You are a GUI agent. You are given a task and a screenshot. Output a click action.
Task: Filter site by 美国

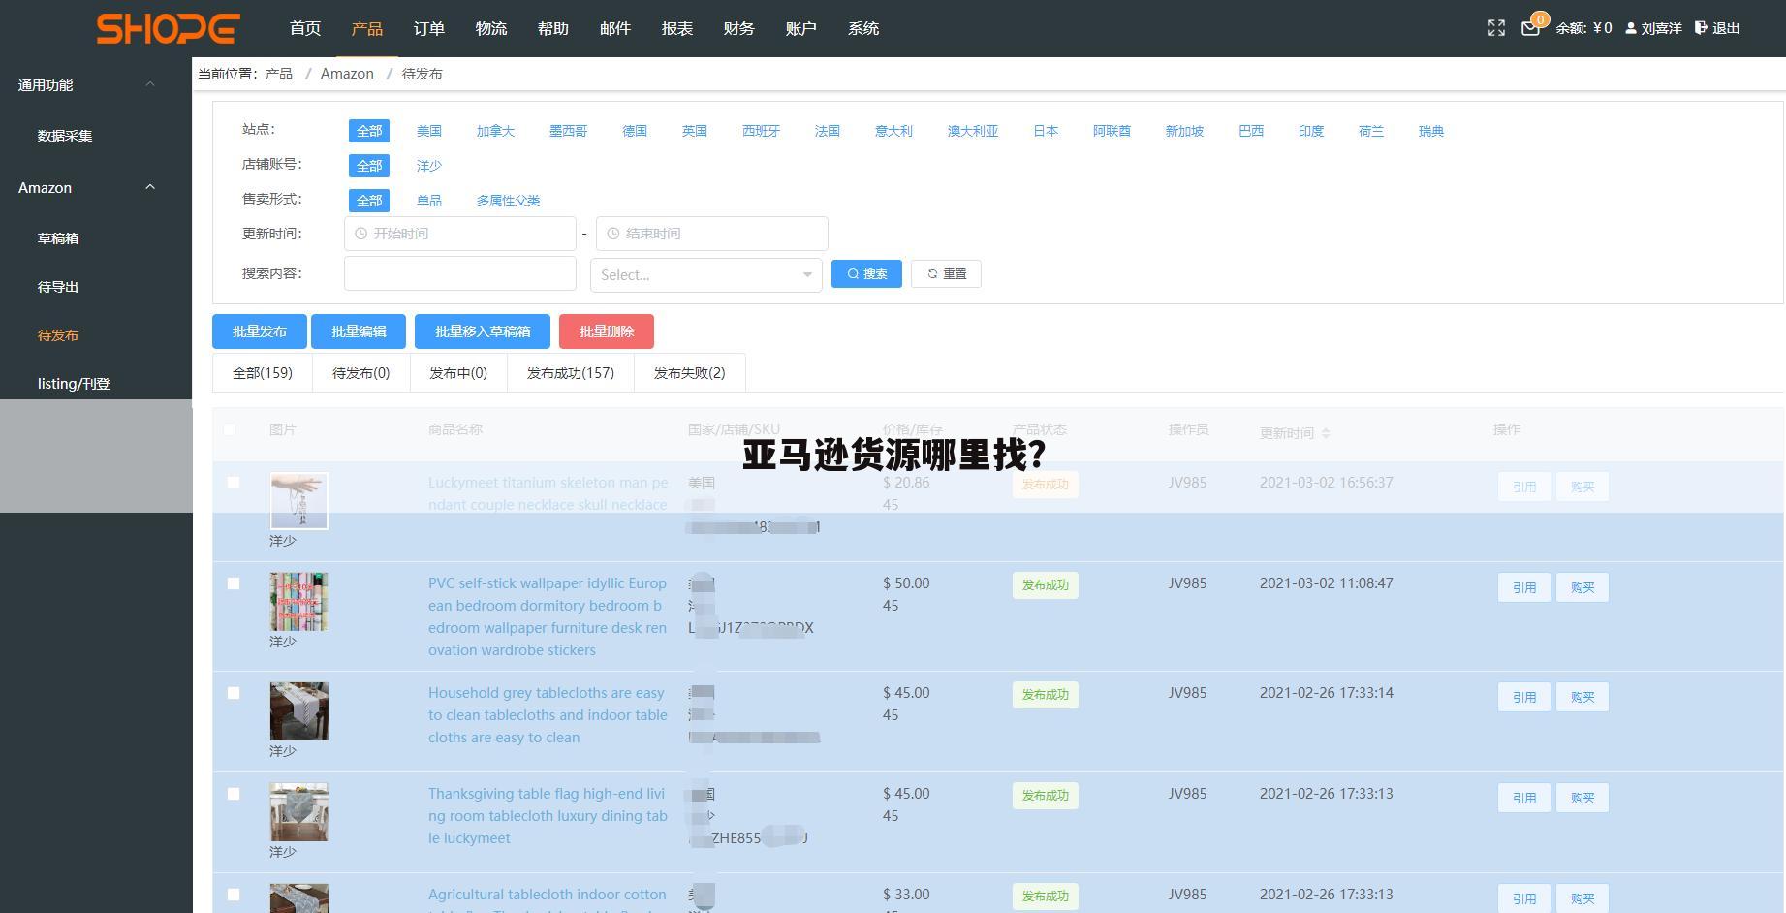click(x=429, y=131)
